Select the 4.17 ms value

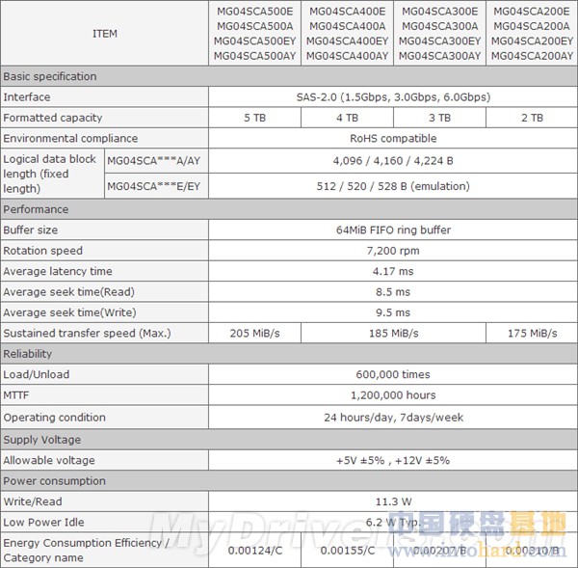click(x=393, y=271)
